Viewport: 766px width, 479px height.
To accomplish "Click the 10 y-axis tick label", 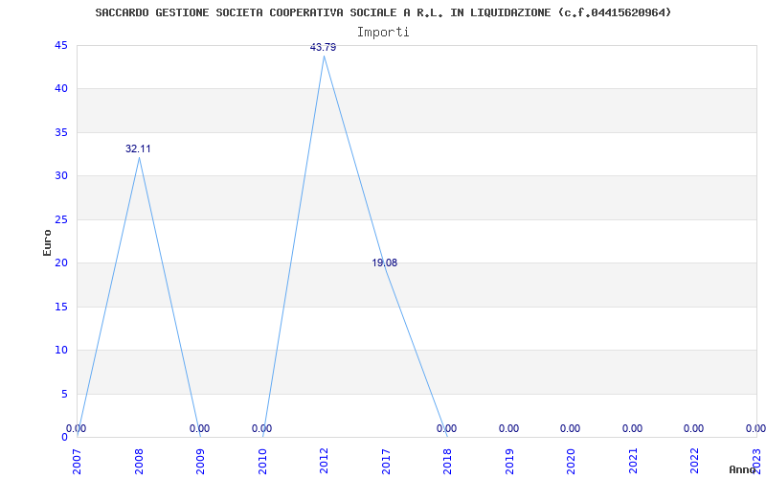I will click(61, 351).
